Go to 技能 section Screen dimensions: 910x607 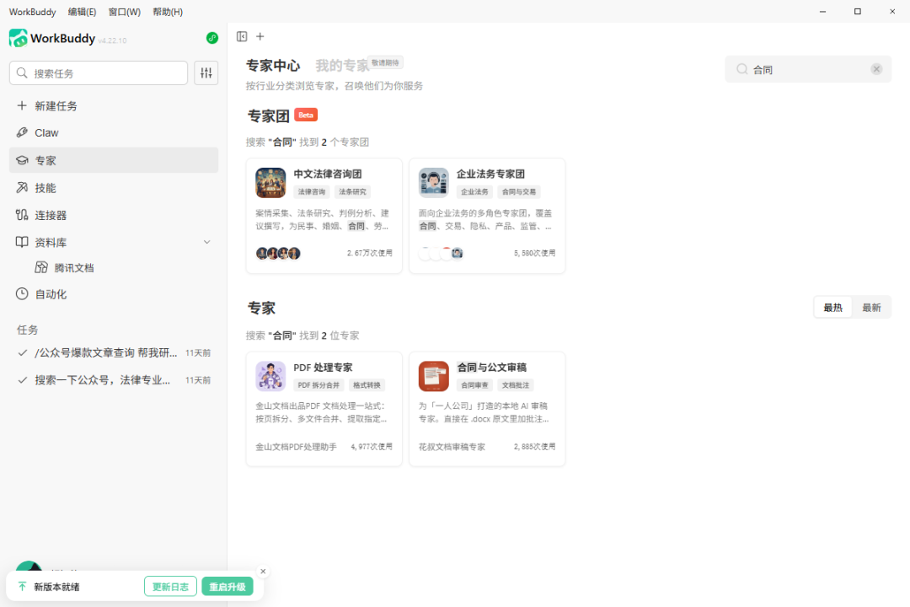tap(114, 188)
